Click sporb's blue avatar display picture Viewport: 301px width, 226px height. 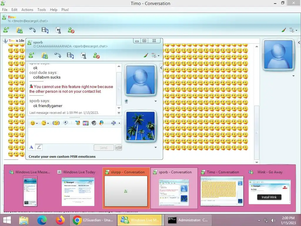(141, 80)
